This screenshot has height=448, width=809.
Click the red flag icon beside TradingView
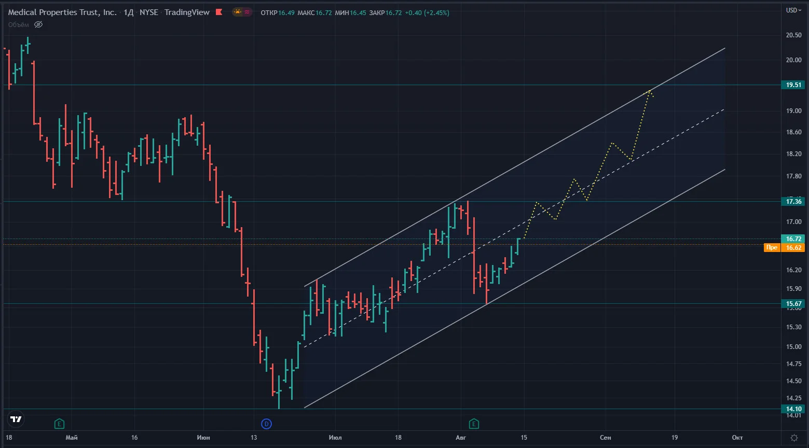pyautogui.click(x=219, y=12)
